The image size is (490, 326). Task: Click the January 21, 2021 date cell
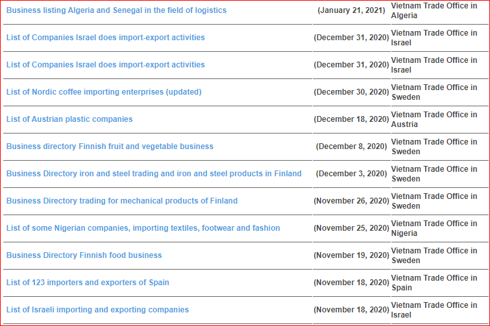point(351,10)
